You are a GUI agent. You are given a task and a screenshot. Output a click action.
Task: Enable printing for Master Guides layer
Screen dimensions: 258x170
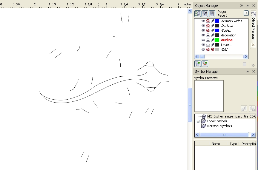click(x=208, y=21)
